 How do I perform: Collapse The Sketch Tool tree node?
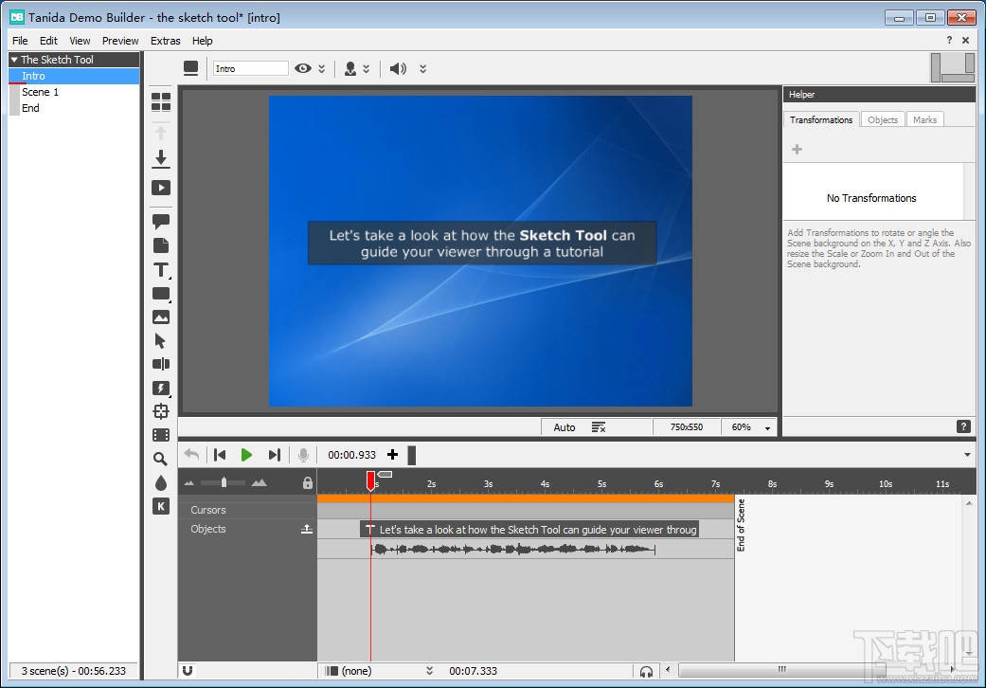coord(15,60)
